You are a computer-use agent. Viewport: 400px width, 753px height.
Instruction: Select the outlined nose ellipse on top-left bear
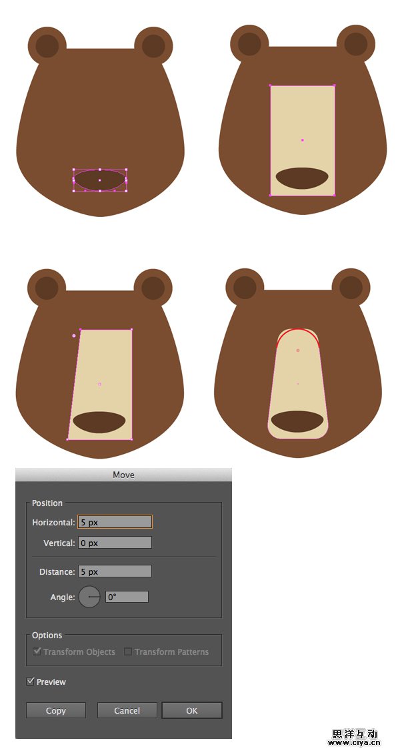click(x=99, y=180)
